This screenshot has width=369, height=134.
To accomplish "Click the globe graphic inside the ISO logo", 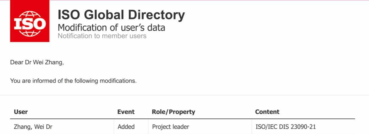I will click(30, 24).
